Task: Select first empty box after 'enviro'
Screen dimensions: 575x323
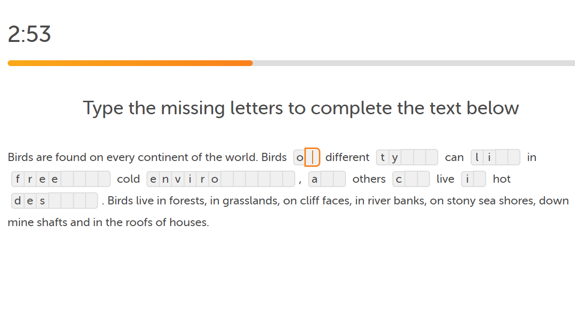Action: coord(227,179)
